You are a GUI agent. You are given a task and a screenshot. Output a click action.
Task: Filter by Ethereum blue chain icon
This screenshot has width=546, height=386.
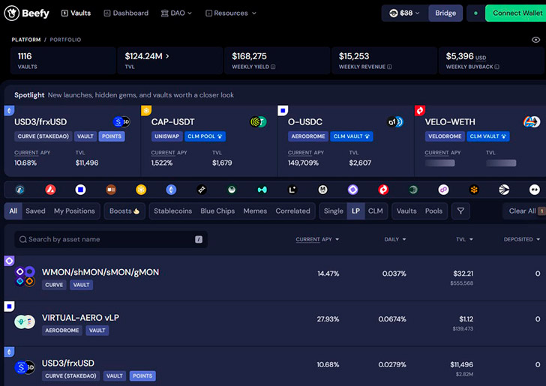171,190
